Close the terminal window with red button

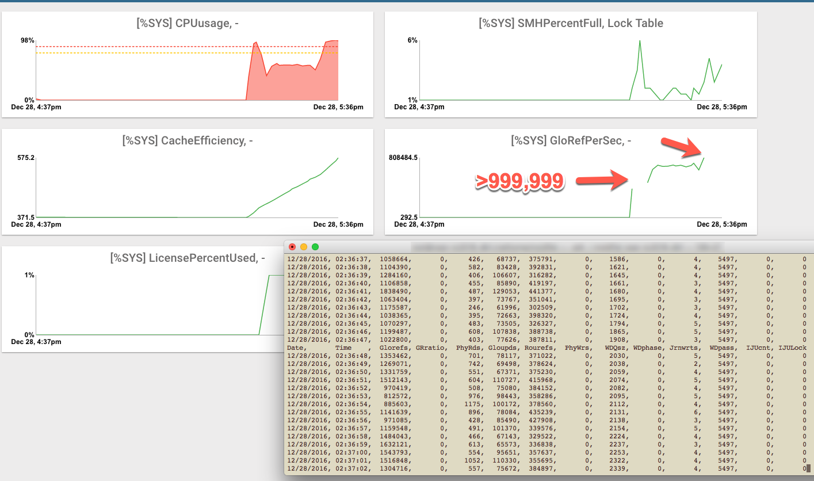point(292,247)
